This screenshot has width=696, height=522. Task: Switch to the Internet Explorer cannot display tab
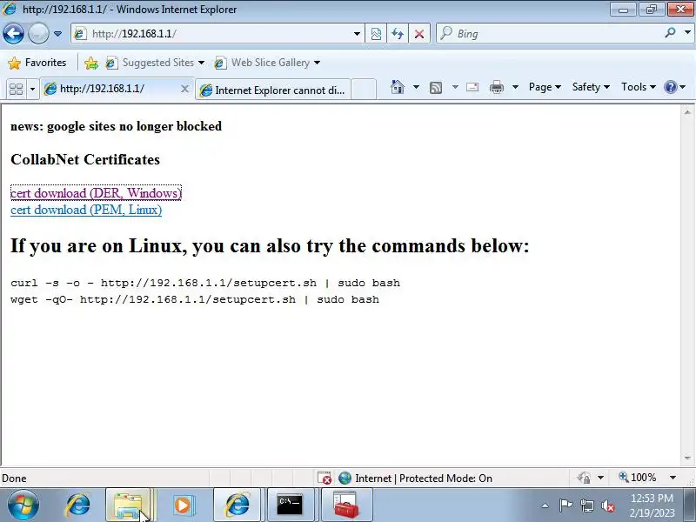tap(273, 90)
